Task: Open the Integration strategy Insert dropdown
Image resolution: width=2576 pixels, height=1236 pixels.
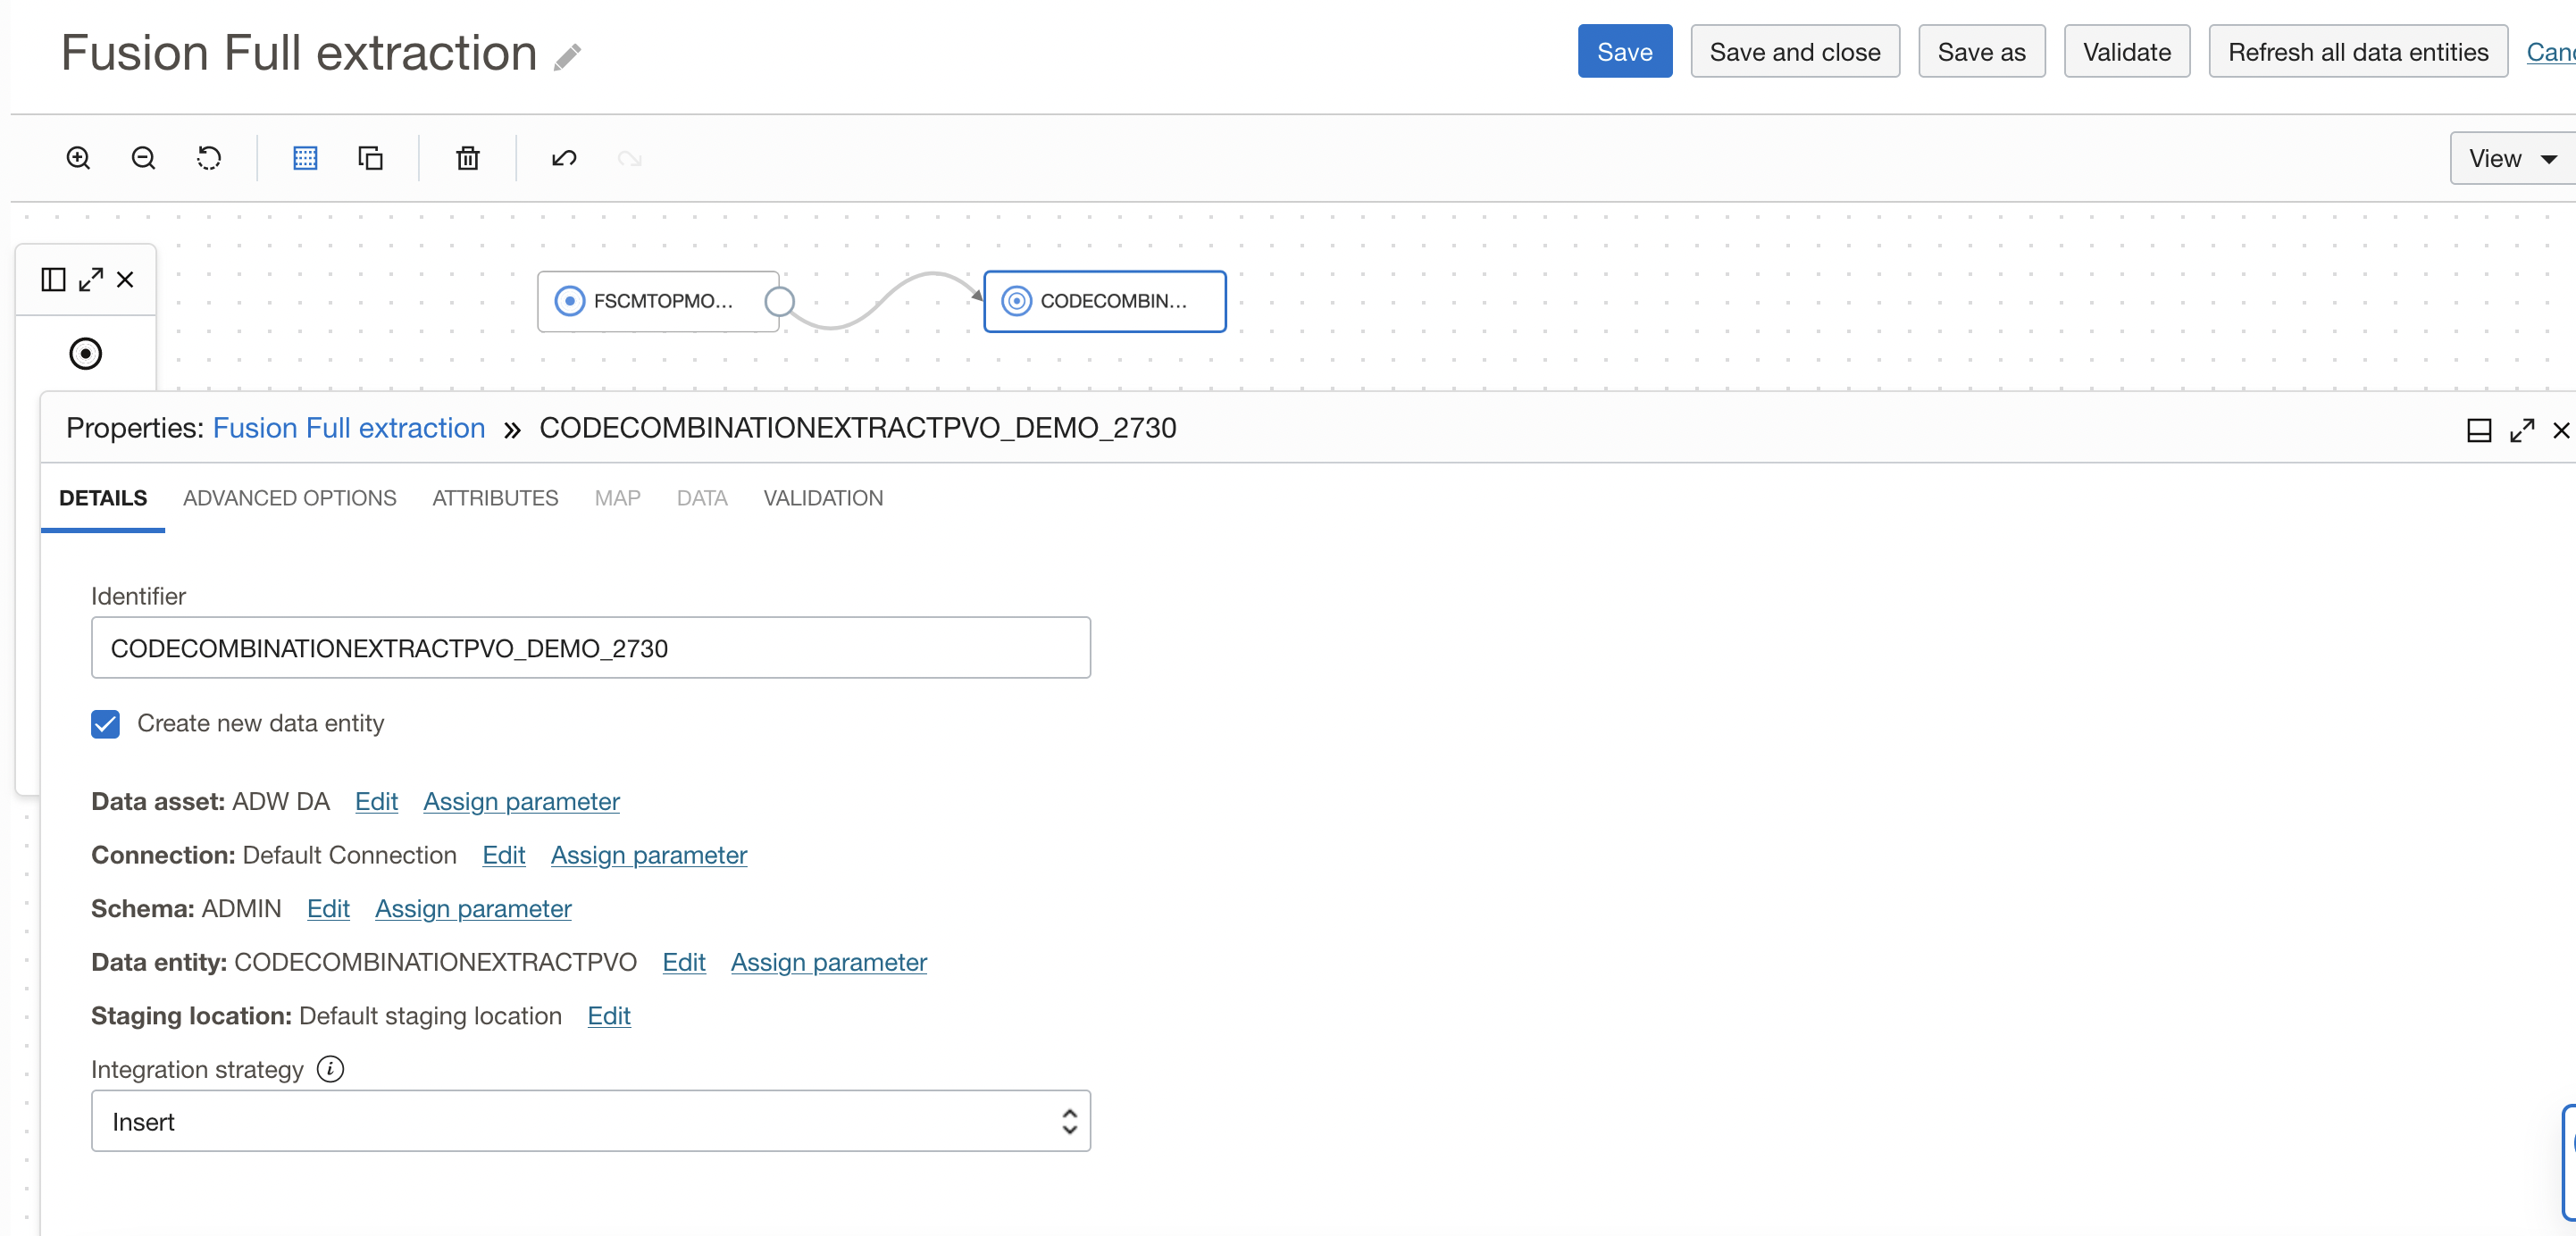Action: (590, 1121)
